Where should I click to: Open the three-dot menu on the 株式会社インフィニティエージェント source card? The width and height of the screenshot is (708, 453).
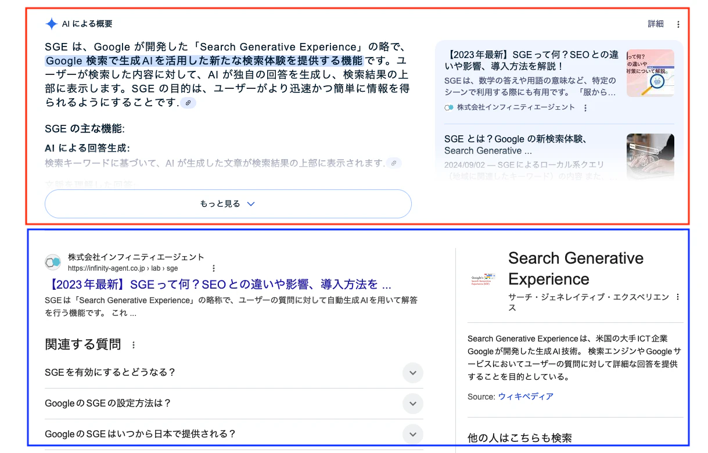pos(585,107)
